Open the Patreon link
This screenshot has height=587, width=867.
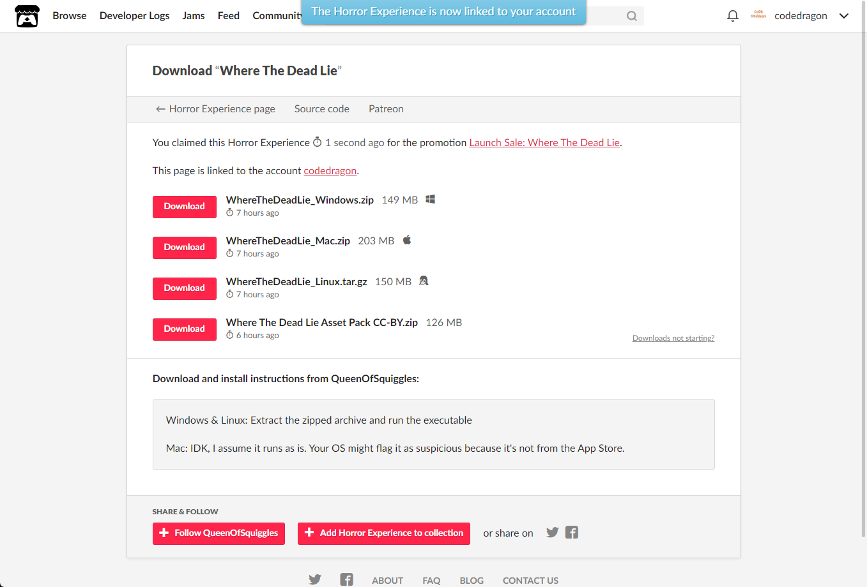point(386,109)
